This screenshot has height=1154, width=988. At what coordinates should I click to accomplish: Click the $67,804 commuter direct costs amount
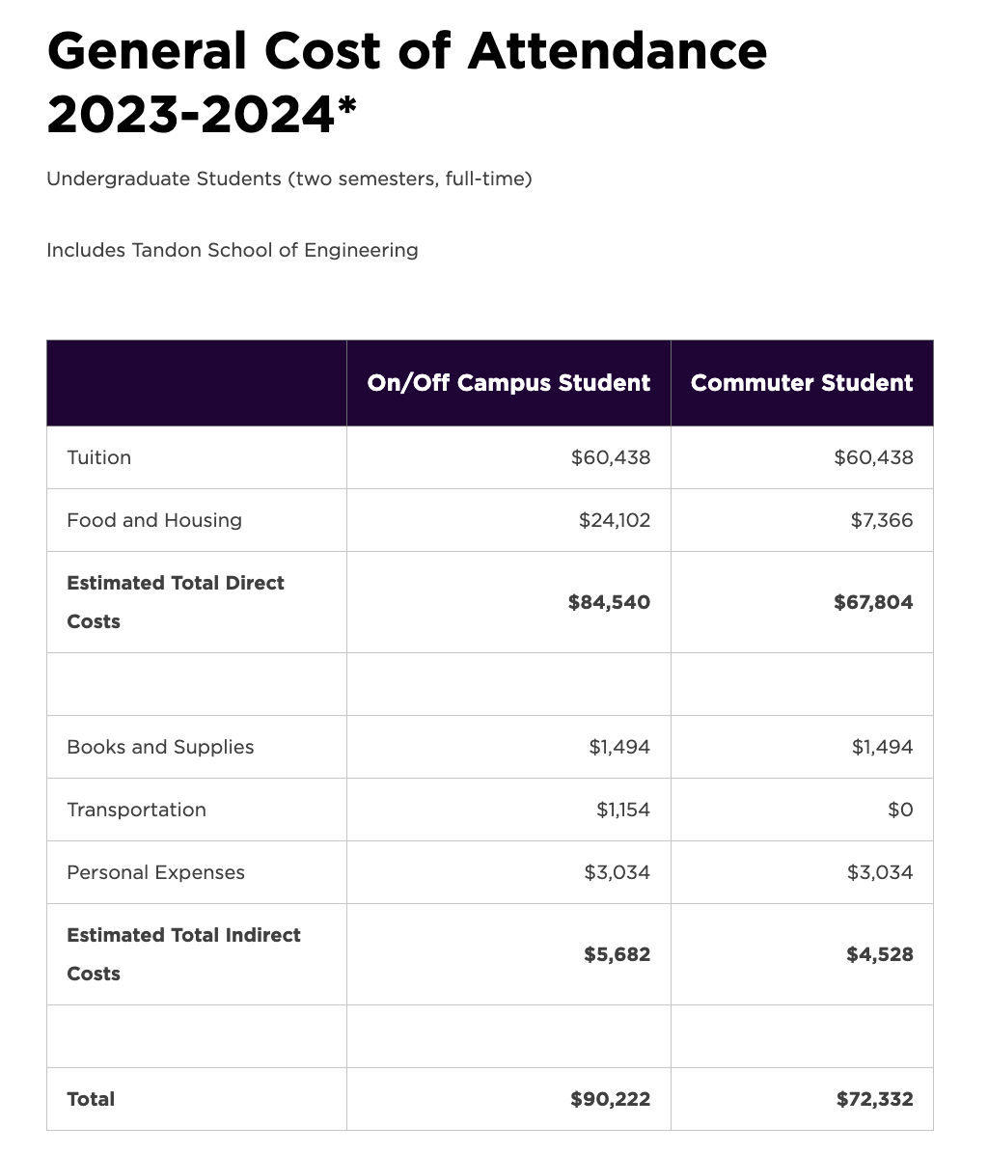pyautogui.click(x=873, y=602)
